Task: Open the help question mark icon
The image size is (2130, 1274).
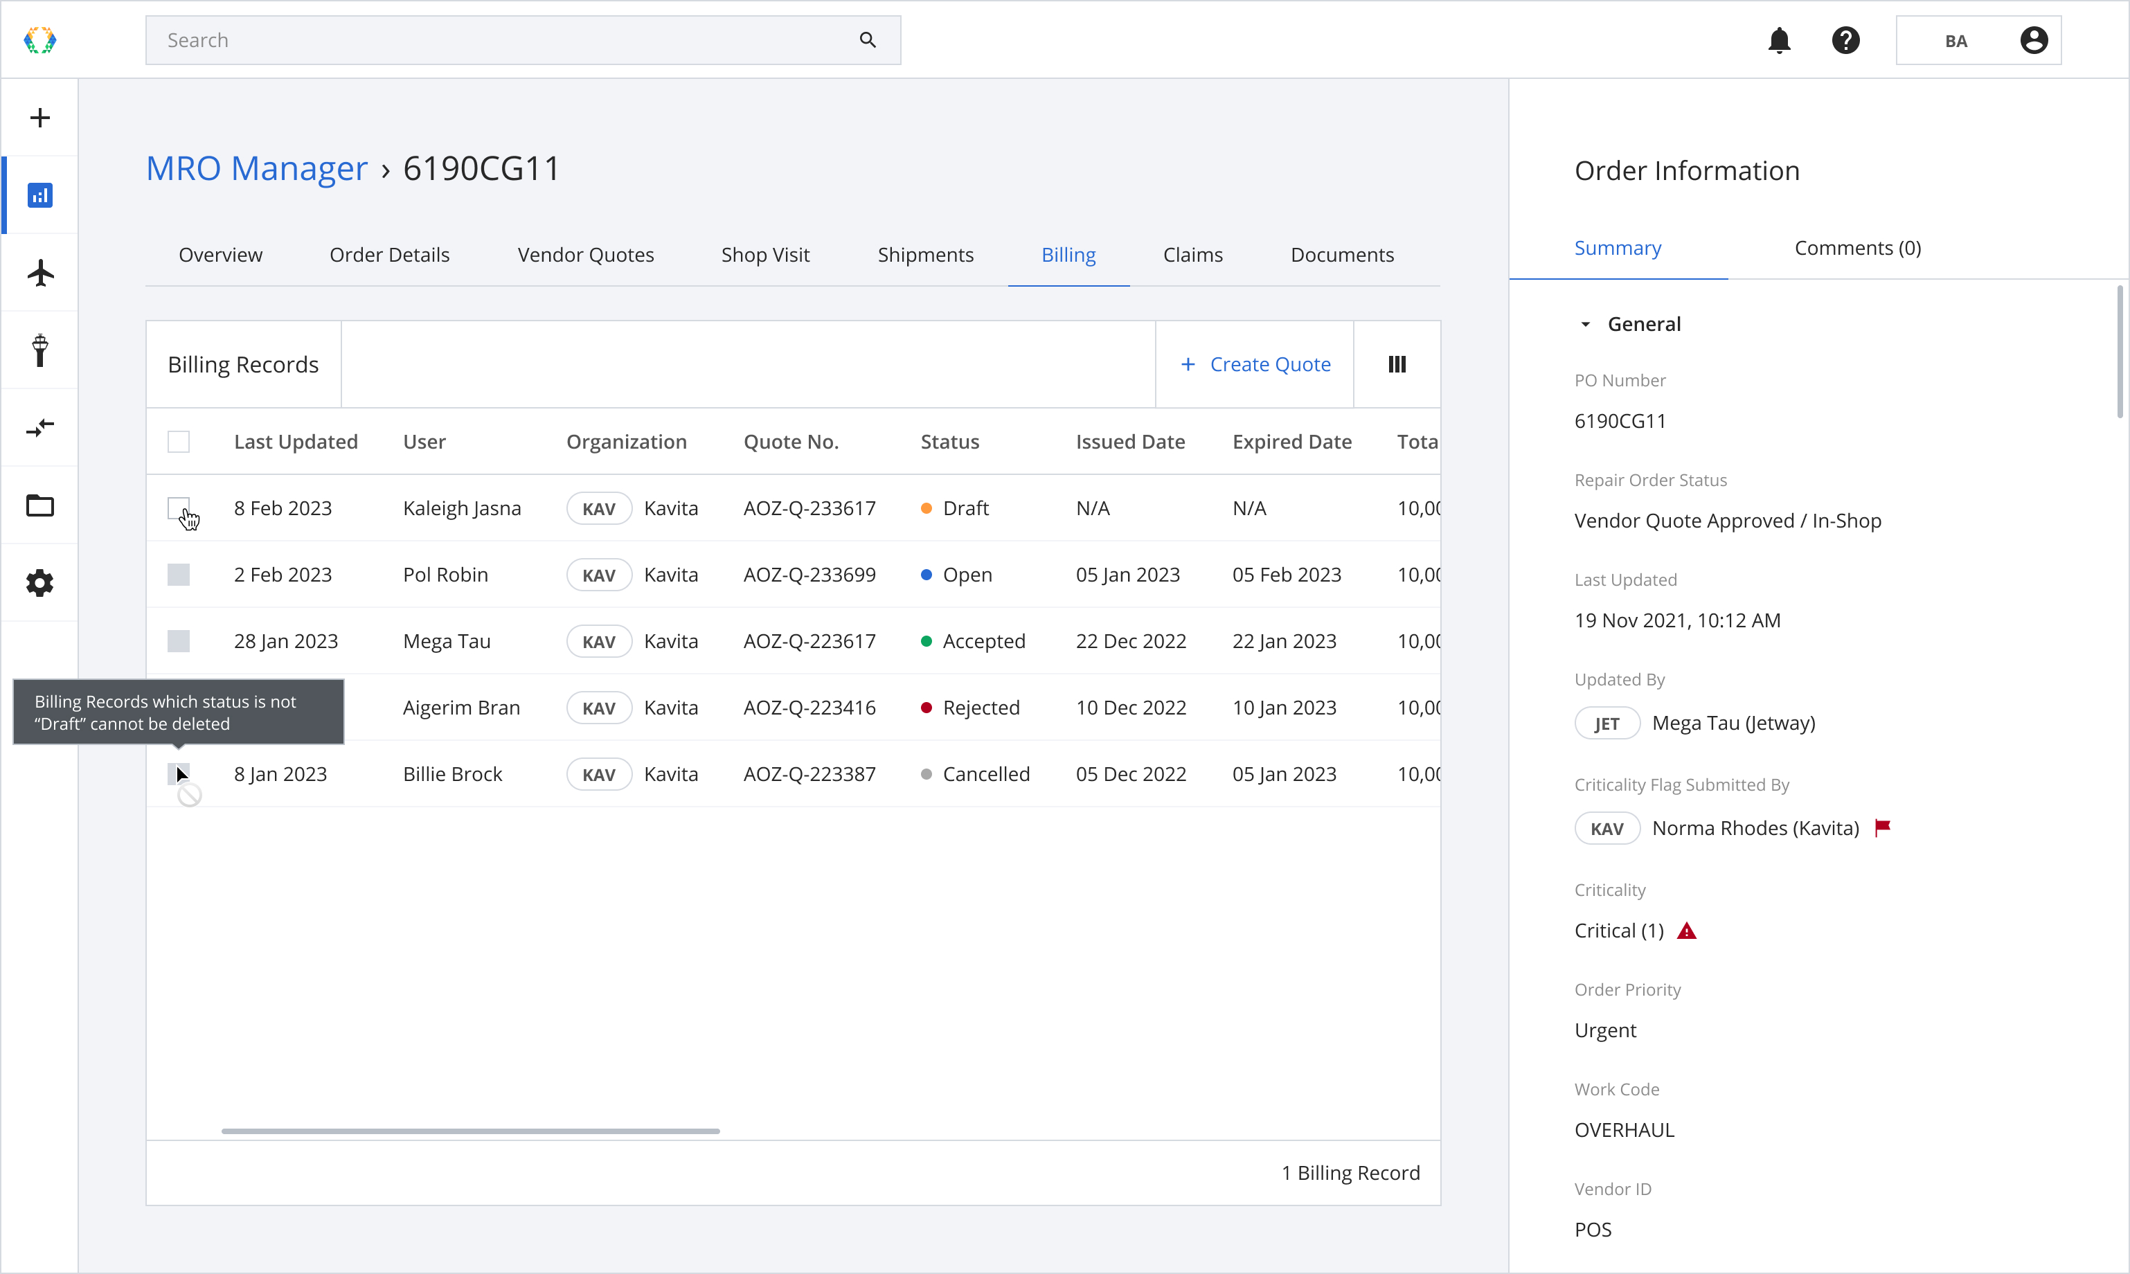Action: coord(1845,40)
